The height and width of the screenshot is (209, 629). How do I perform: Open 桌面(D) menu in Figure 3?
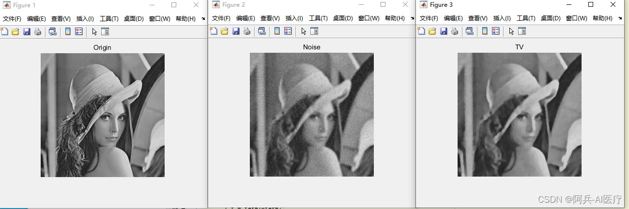[x=551, y=18]
